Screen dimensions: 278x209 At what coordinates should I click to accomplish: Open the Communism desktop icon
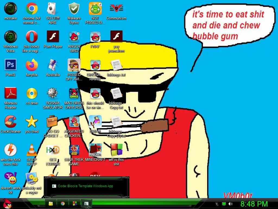(116, 8)
